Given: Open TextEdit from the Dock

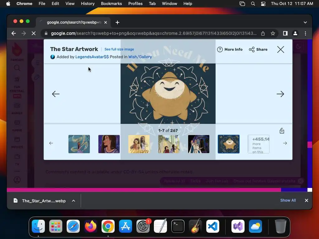Looking at the screenshot, I should (x=160, y=226).
